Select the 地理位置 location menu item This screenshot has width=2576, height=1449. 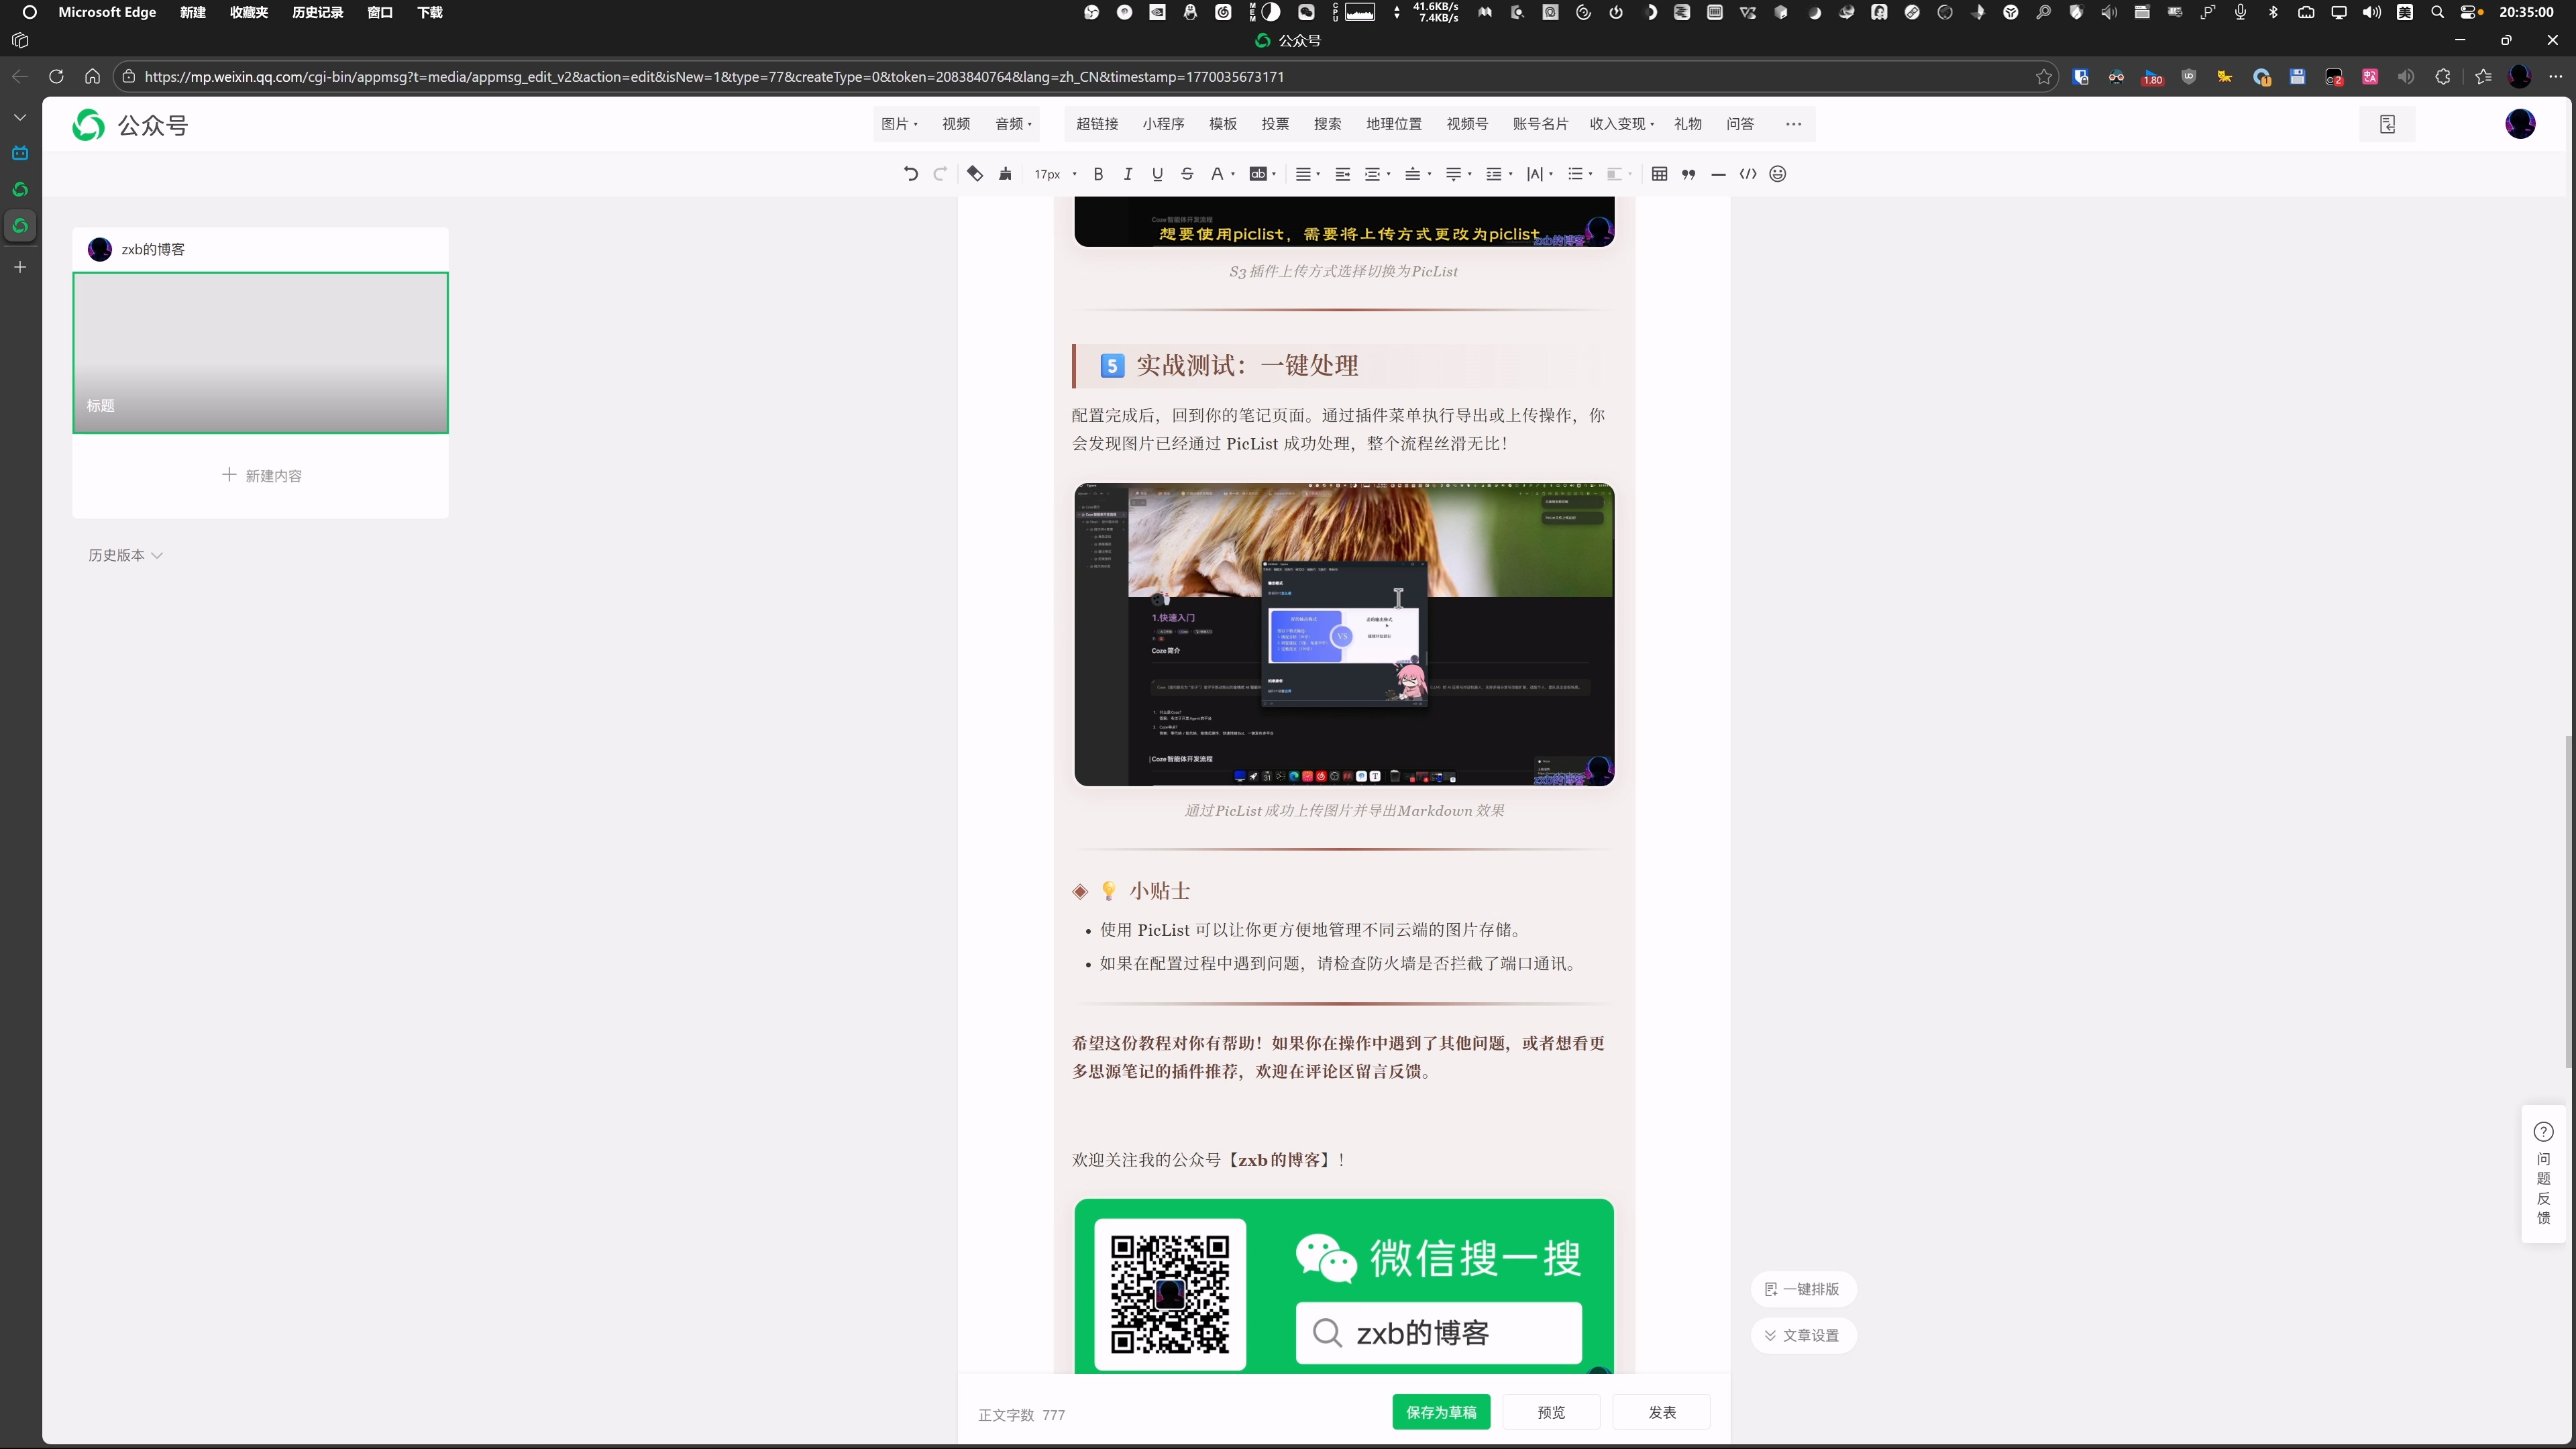pyautogui.click(x=1393, y=124)
